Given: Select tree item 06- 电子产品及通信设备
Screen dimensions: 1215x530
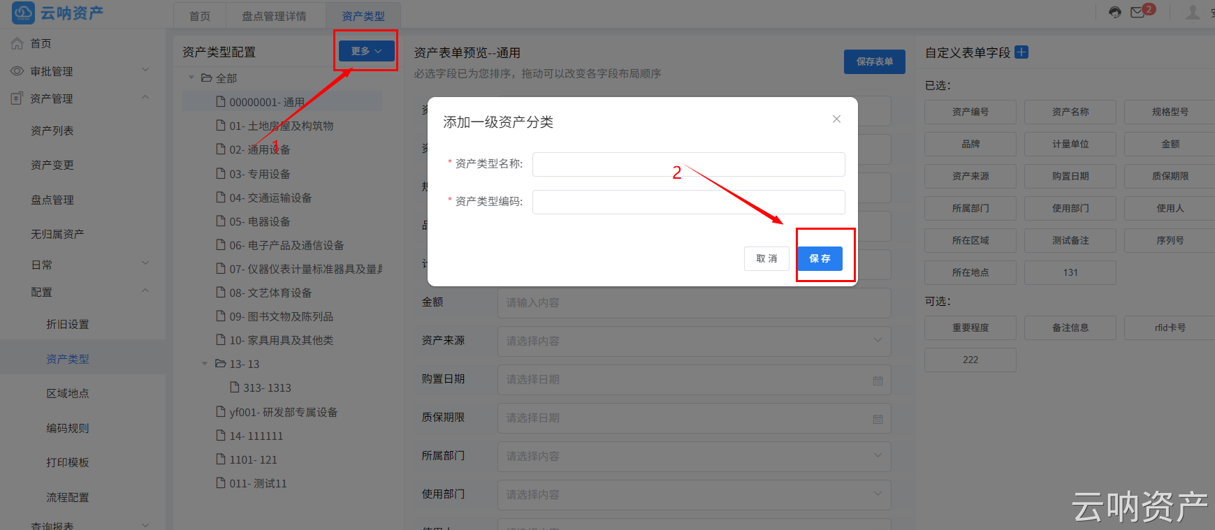Looking at the screenshot, I should (286, 245).
